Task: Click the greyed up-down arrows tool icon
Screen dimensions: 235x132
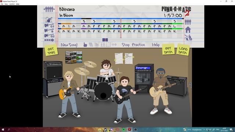Action: [103, 45]
